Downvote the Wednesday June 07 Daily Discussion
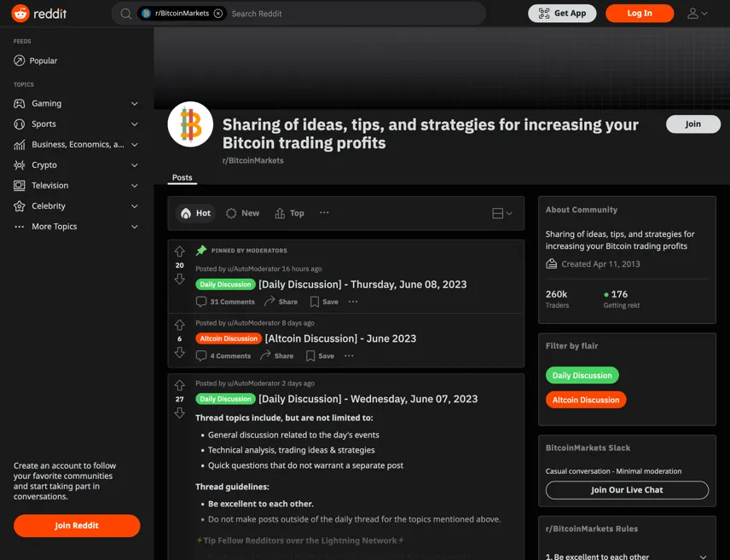The image size is (730, 560). tap(180, 413)
